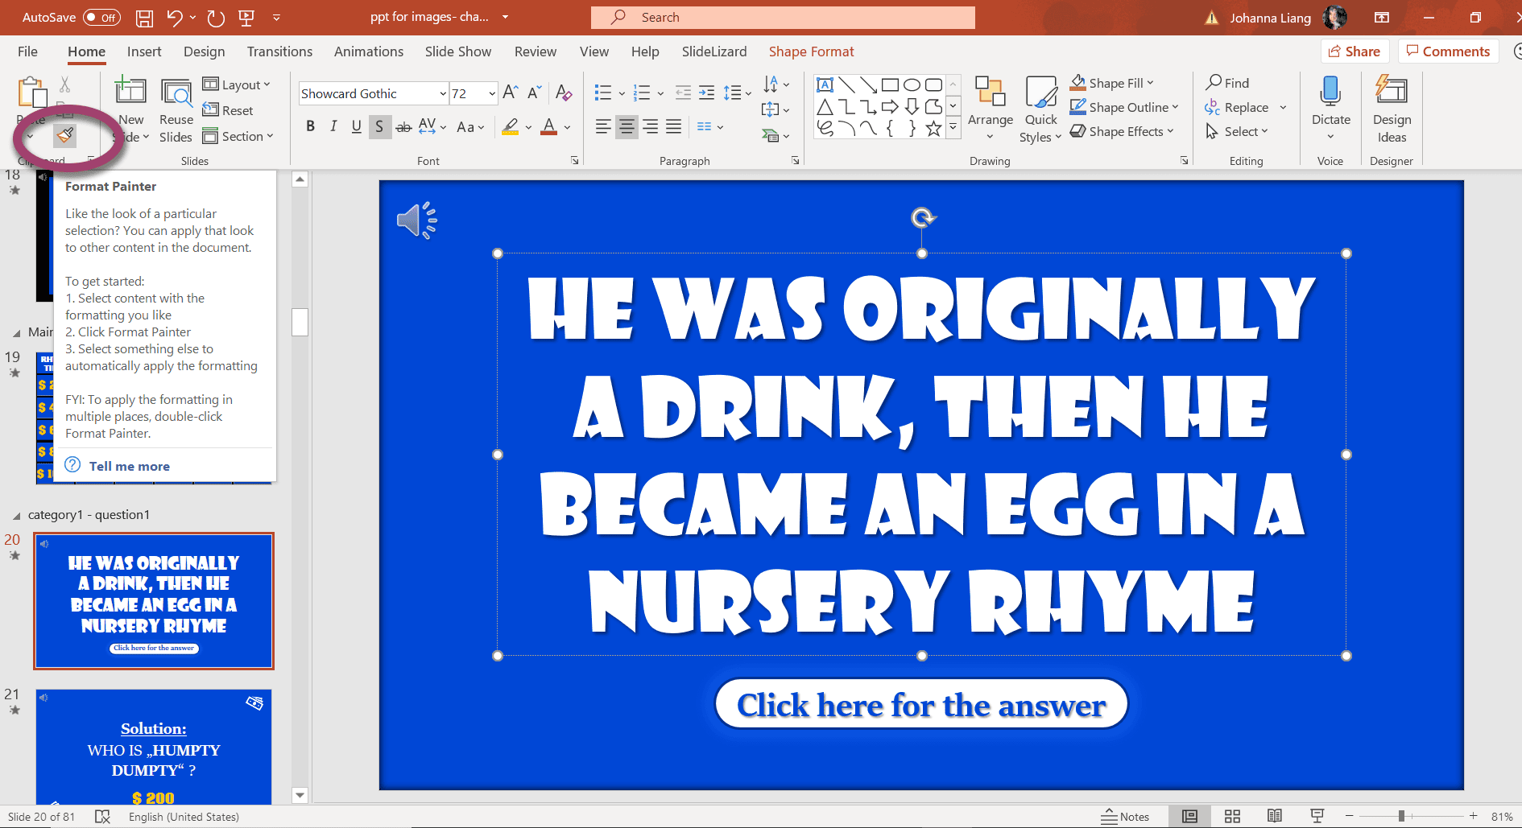The image size is (1522, 828).
Task: Click the Replace tool in Editing group
Action: pyautogui.click(x=1244, y=106)
